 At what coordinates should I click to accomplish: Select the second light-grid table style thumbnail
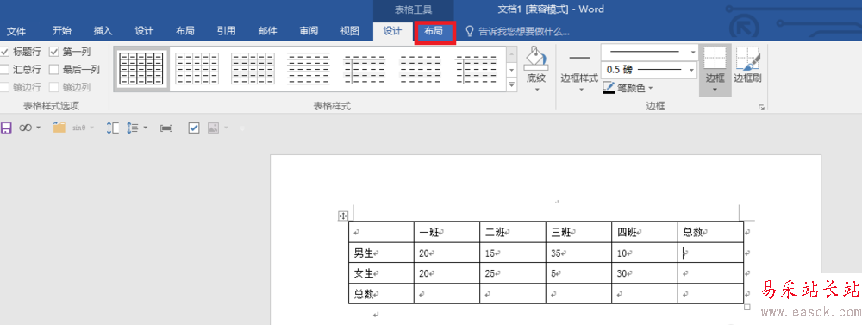tap(197, 69)
